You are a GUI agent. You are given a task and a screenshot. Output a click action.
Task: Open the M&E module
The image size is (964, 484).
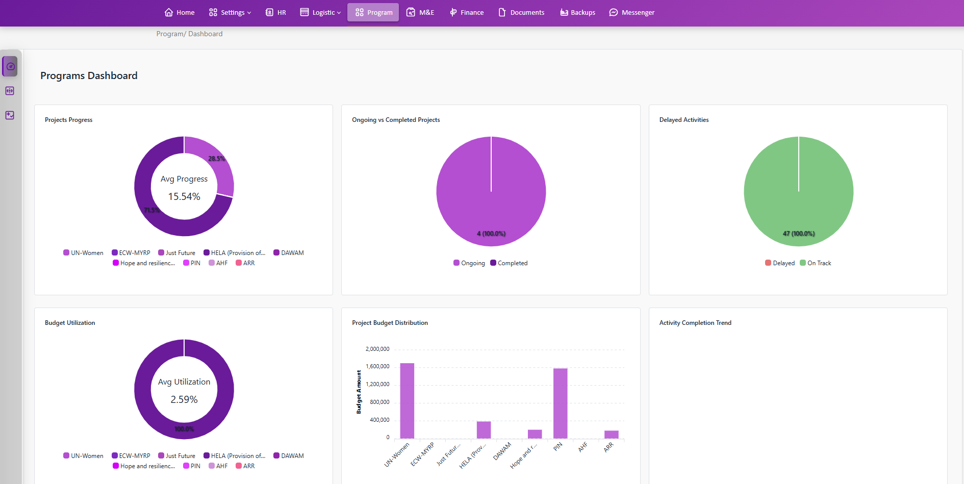click(420, 12)
